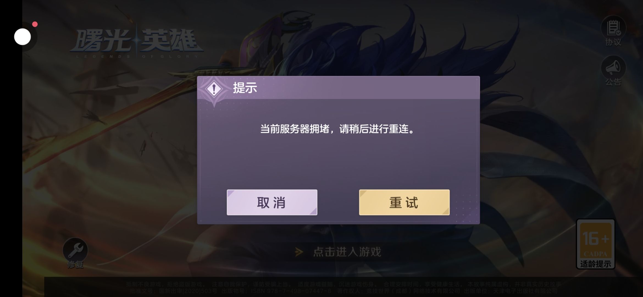Click the 取消 cancel button
Image resolution: width=643 pixels, height=297 pixels.
click(272, 202)
